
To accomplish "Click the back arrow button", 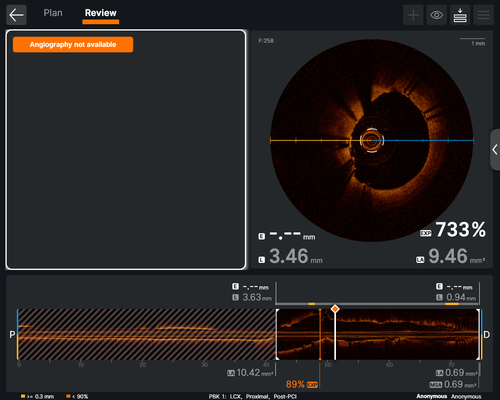I will tap(16, 15).
